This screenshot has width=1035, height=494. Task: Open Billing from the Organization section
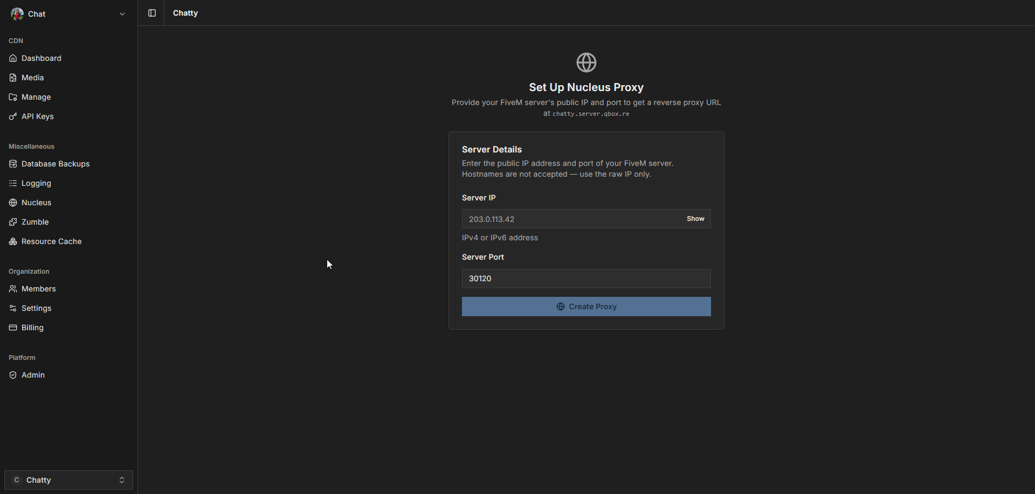pyautogui.click(x=32, y=328)
